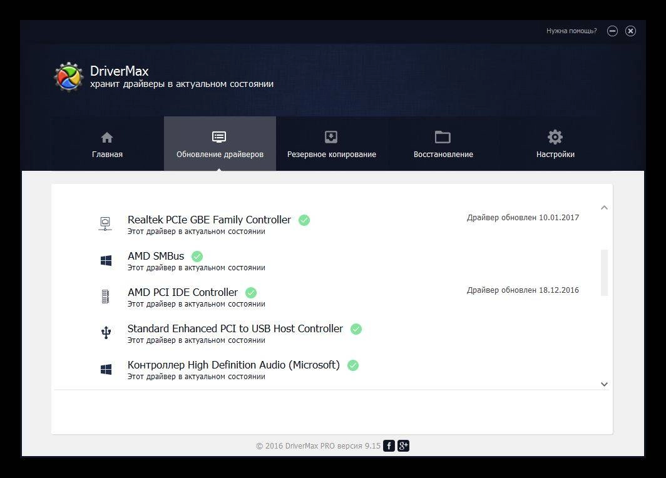
Task: Click the home icon above Главная
Action: 107,138
